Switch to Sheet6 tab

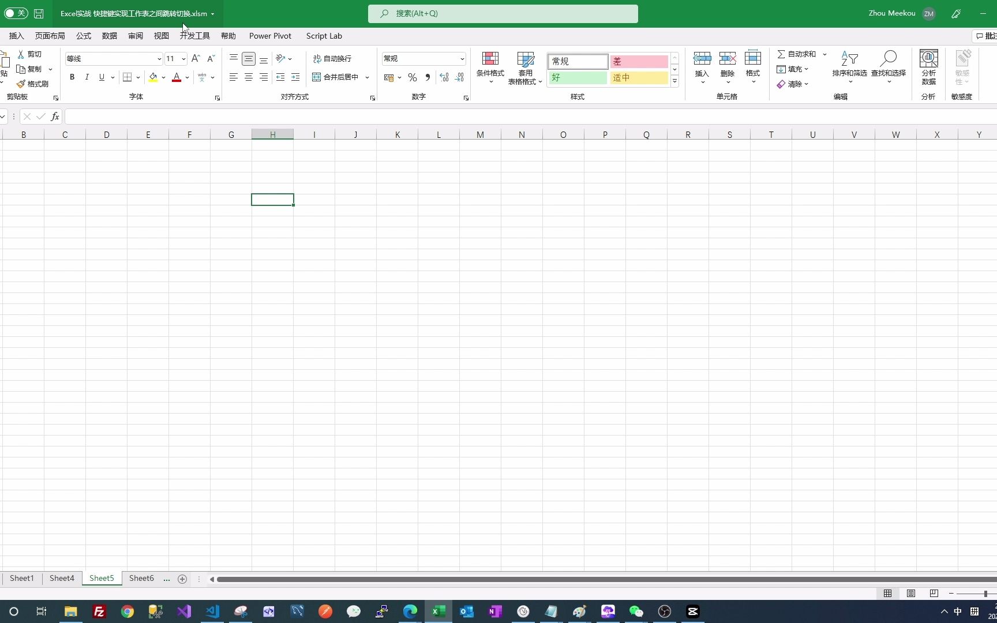pyautogui.click(x=141, y=579)
